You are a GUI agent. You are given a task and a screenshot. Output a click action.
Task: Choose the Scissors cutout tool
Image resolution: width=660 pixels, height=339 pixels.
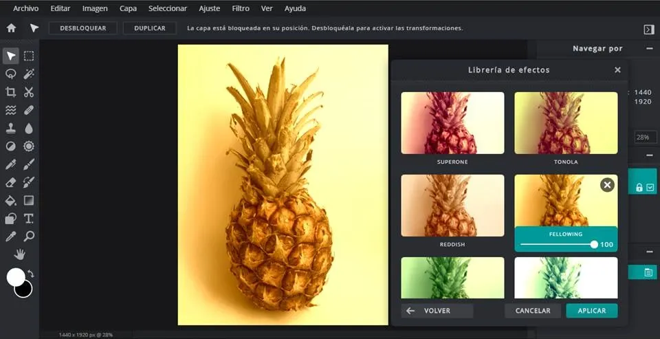coord(29,92)
